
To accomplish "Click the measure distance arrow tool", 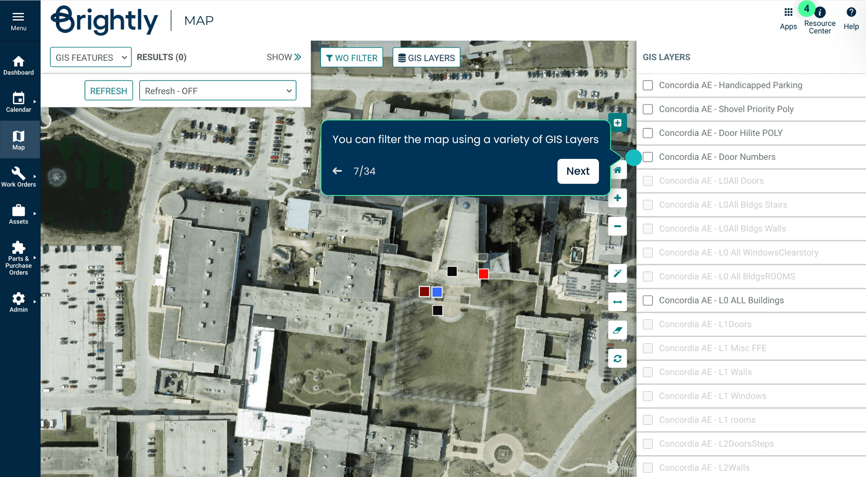I will [617, 302].
